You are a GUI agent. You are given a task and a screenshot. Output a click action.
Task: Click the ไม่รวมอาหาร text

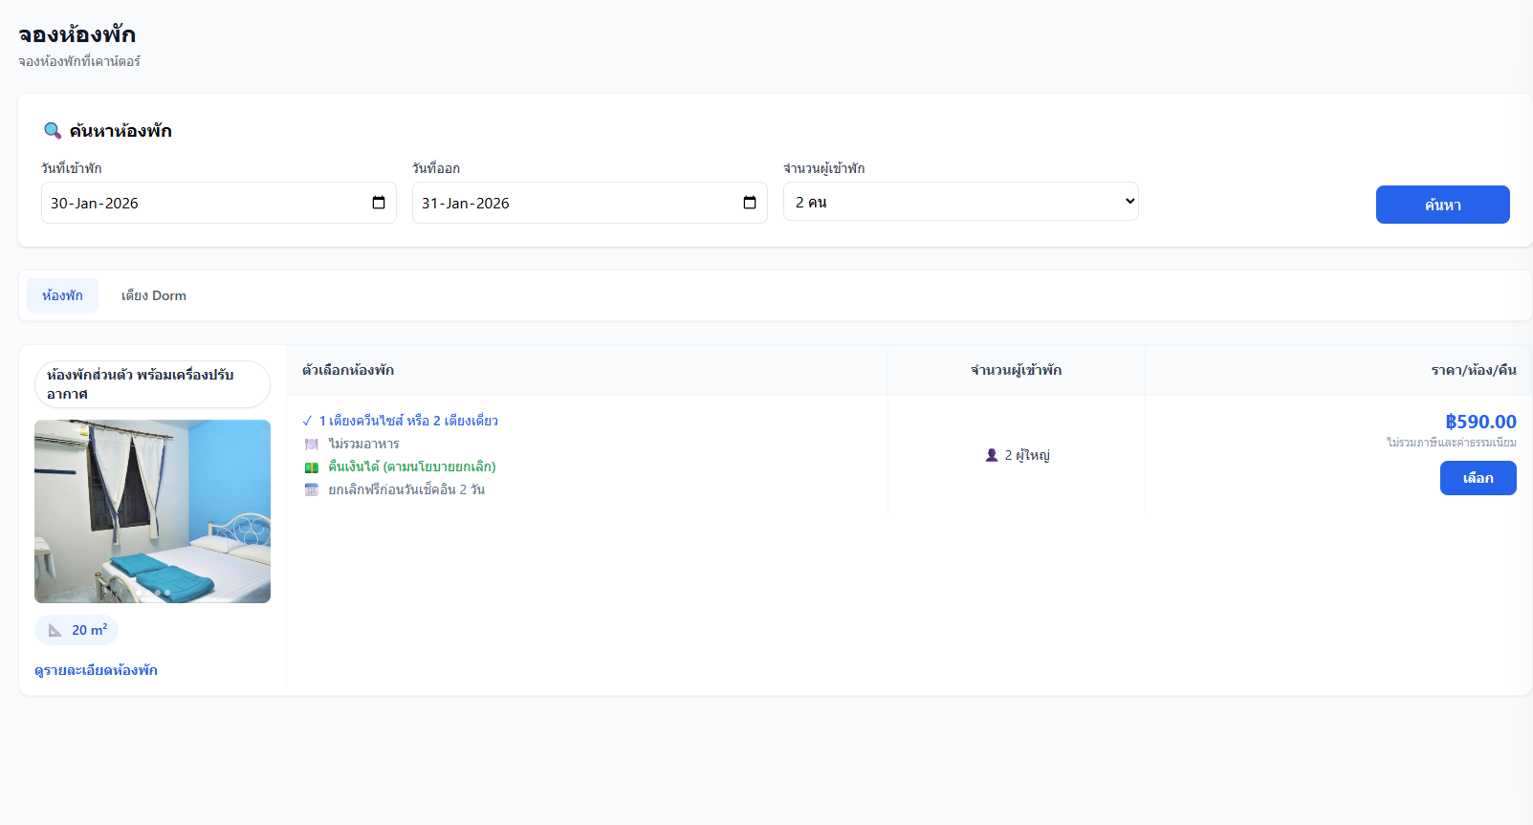pyautogui.click(x=363, y=444)
